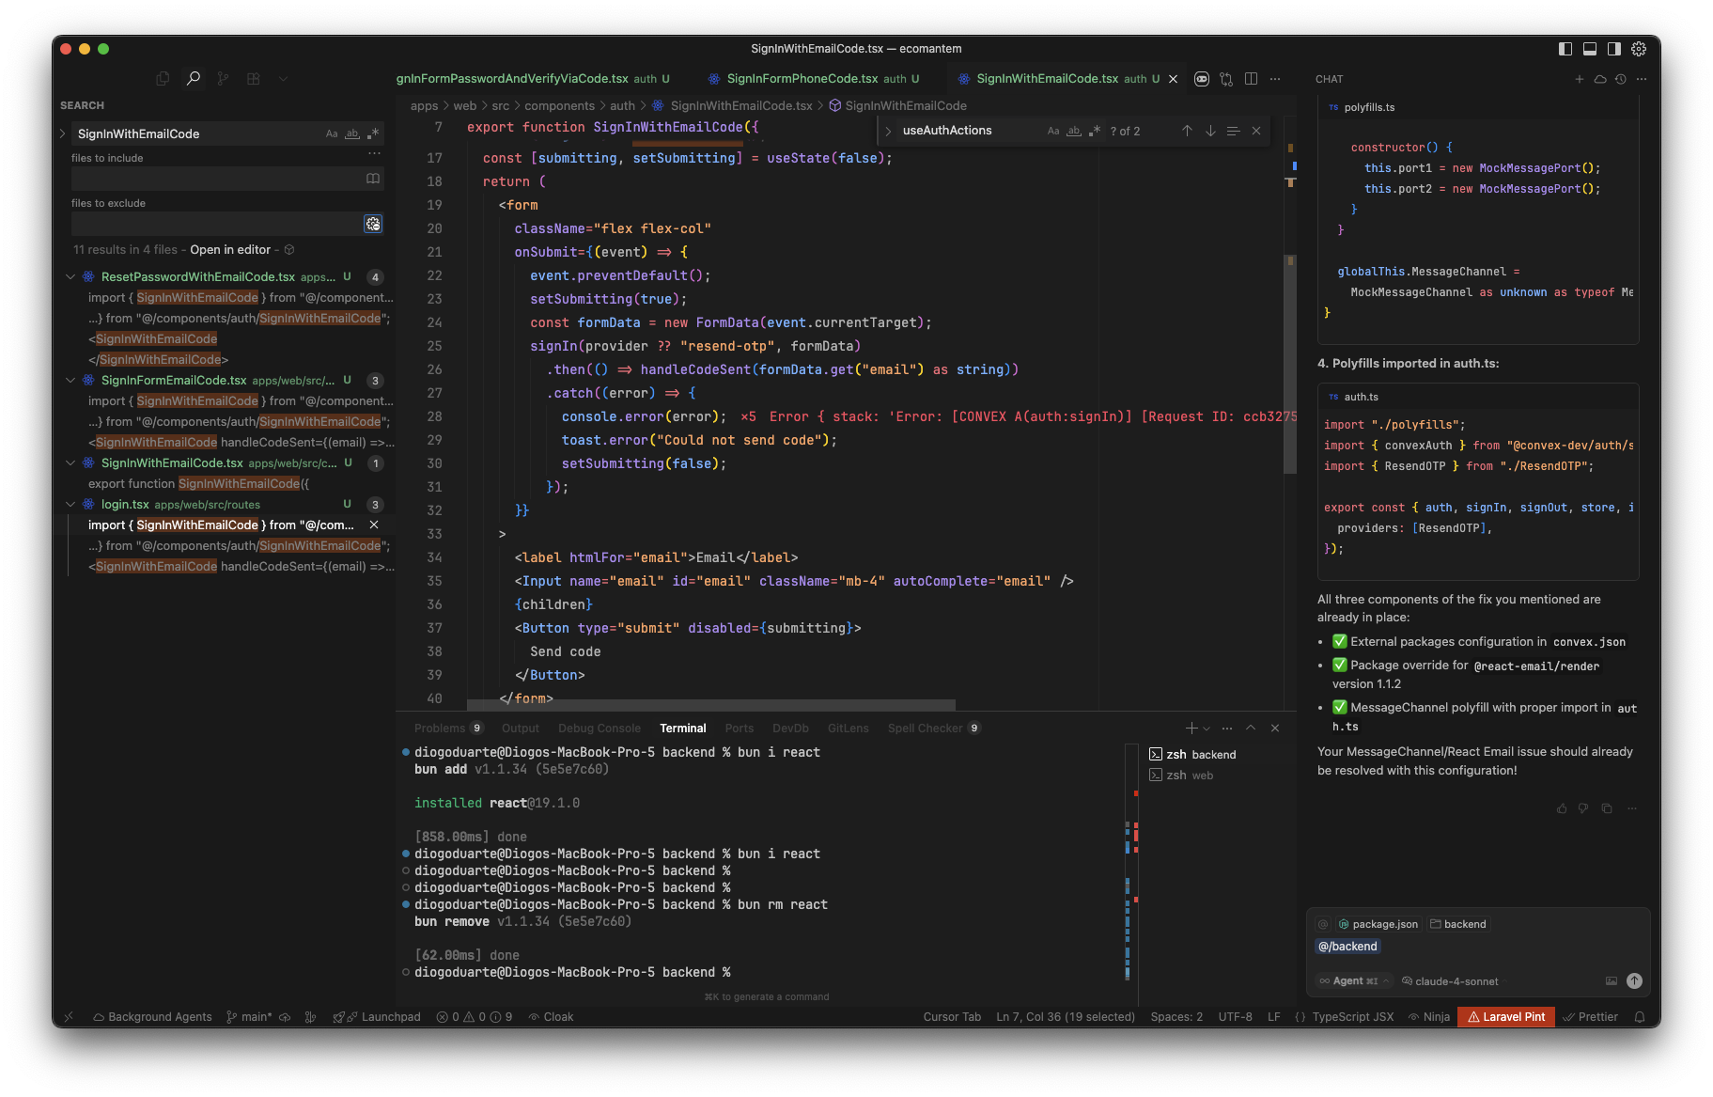Open the Search view icon

[x=193, y=79]
